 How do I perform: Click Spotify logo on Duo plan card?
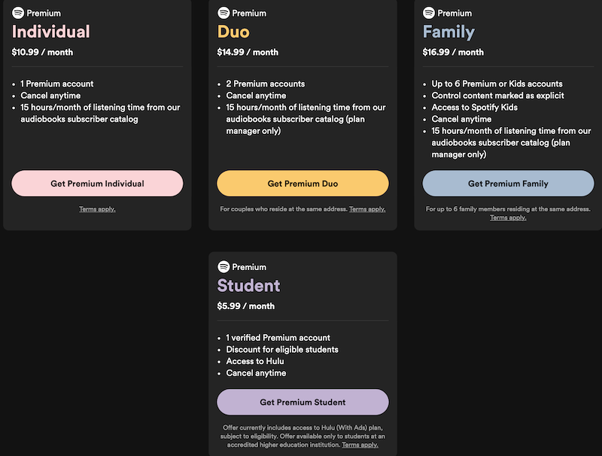click(223, 13)
